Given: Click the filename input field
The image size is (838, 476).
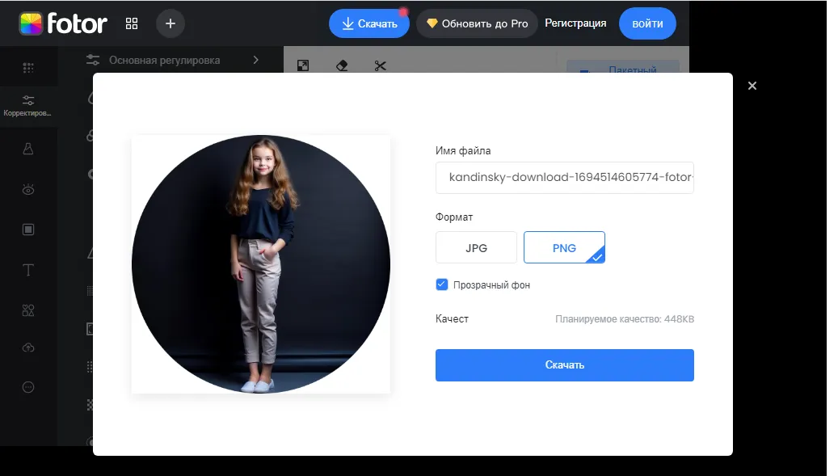Looking at the screenshot, I should point(564,177).
